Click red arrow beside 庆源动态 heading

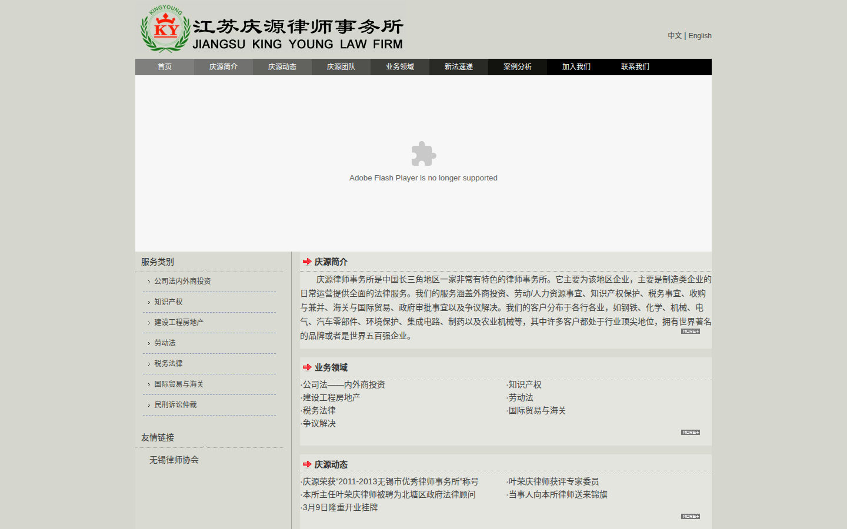tap(307, 464)
